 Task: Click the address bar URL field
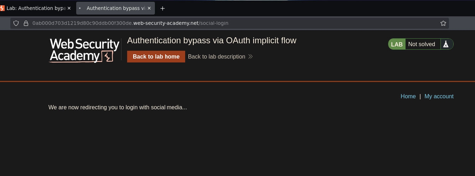coord(230,23)
